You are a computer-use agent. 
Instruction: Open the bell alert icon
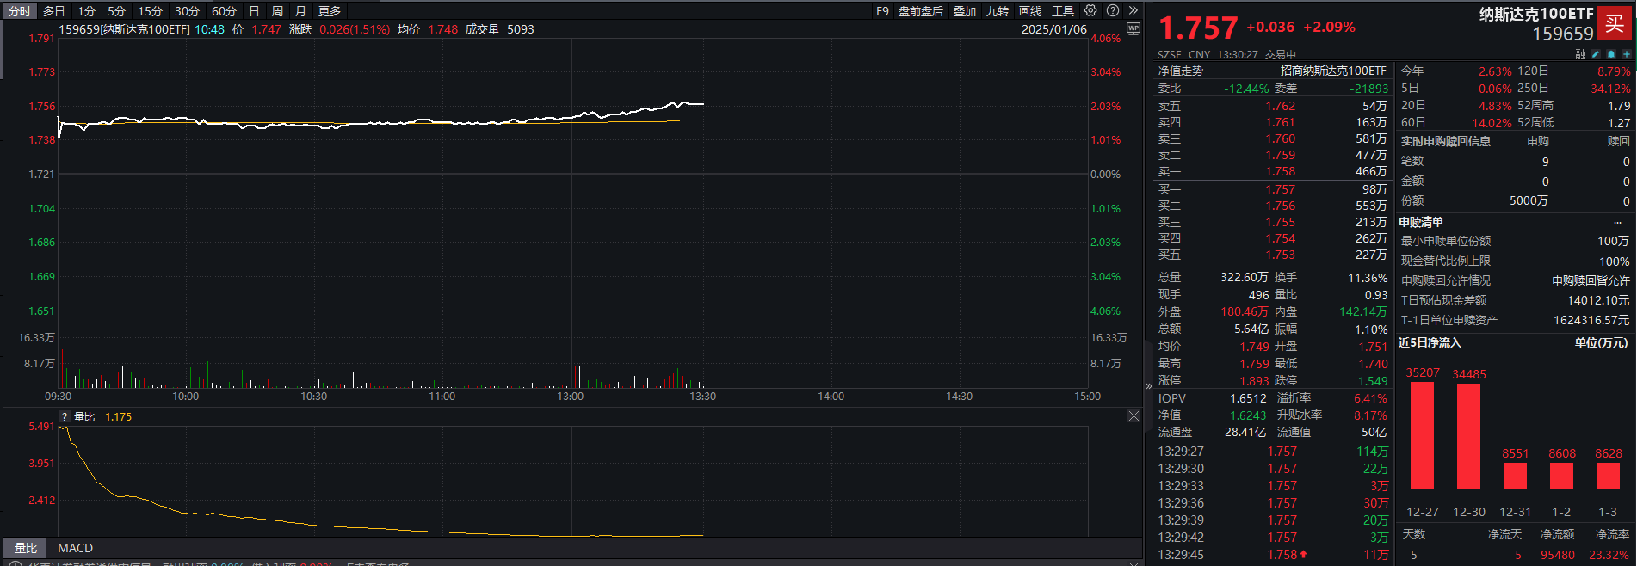pyautogui.click(x=1611, y=54)
